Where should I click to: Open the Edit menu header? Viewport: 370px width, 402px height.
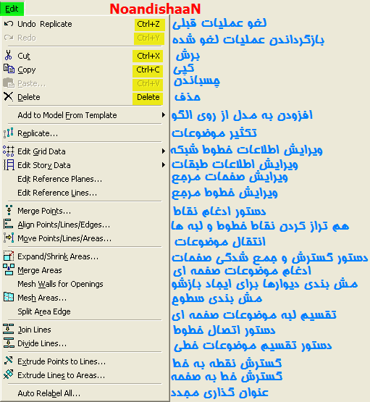coord(12,9)
